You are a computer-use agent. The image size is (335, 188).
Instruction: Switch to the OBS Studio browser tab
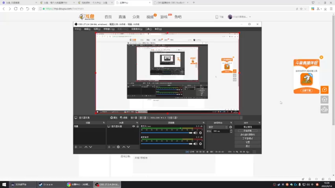pos(171,3)
